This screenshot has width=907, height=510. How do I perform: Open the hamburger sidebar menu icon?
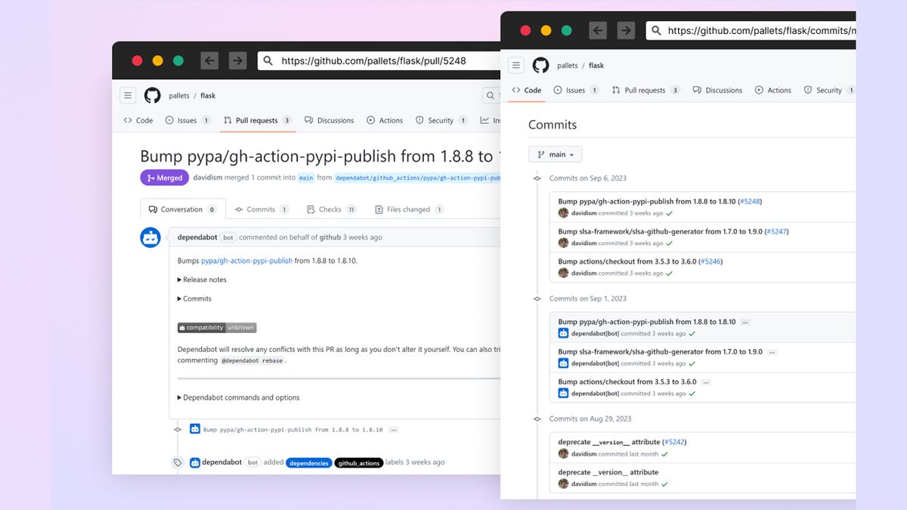click(128, 95)
